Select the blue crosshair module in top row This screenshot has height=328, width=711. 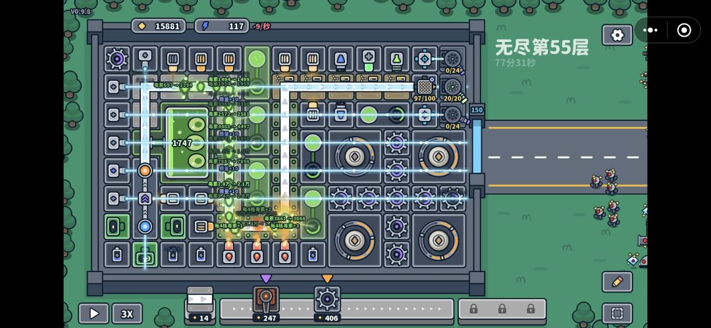point(425,59)
